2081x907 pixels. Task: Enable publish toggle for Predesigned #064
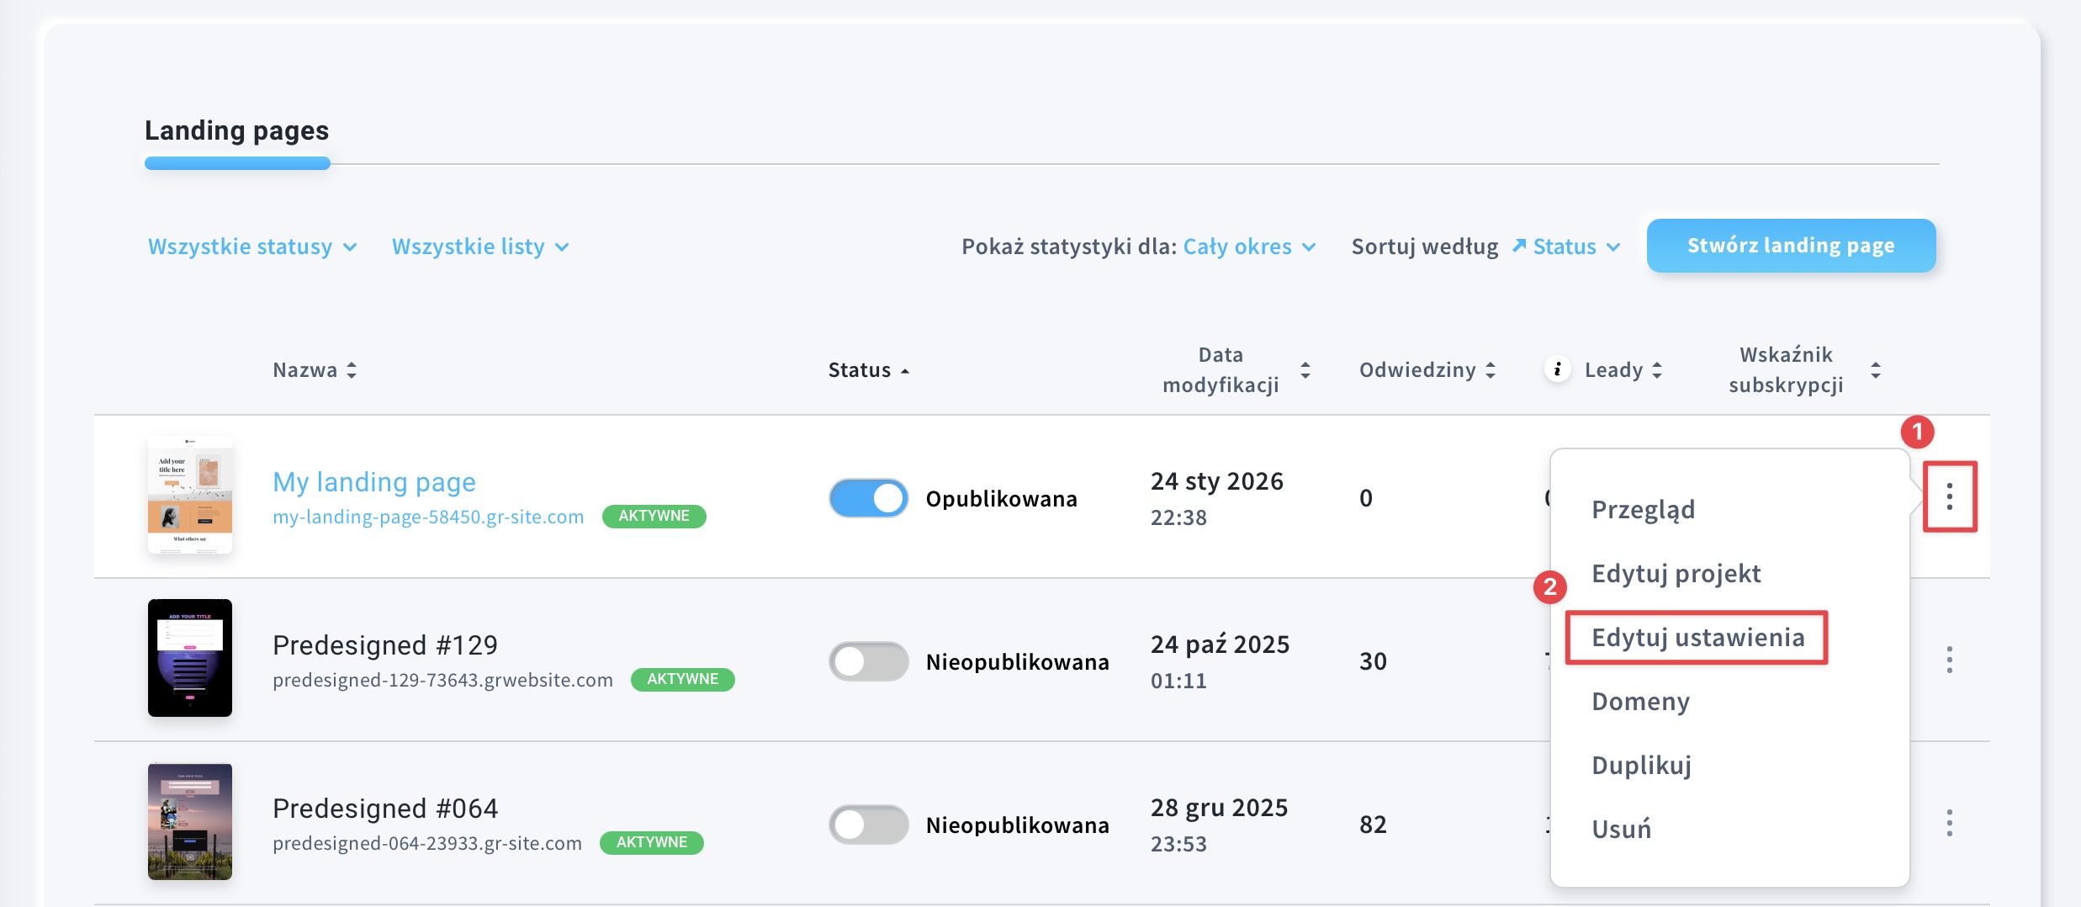pyautogui.click(x=868, y=825)
